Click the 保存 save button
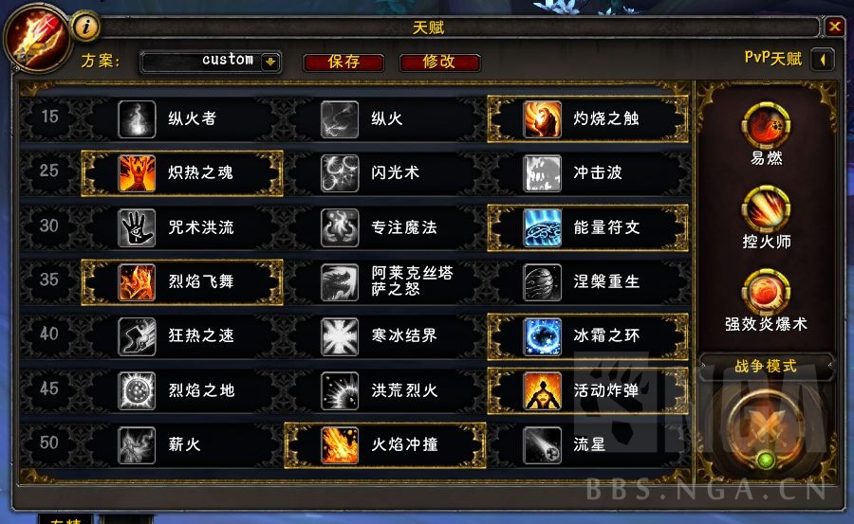The image size is (854, 524). point(343,62)
